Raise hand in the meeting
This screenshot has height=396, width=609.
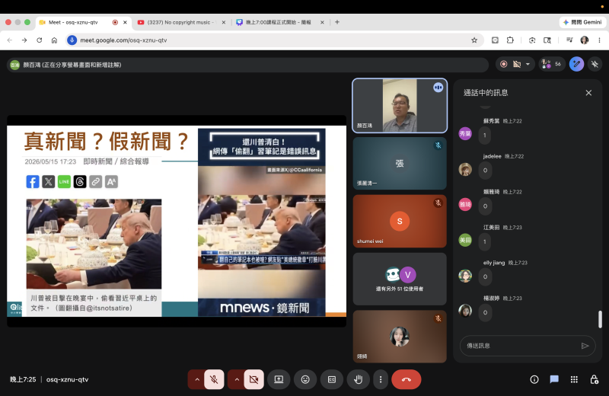pyautogui.click(x=358, y=379)
